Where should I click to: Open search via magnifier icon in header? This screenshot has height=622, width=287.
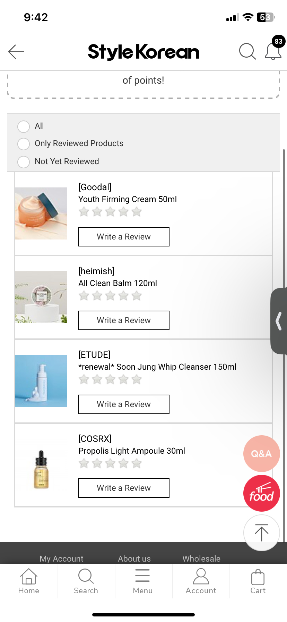[247, 52]
